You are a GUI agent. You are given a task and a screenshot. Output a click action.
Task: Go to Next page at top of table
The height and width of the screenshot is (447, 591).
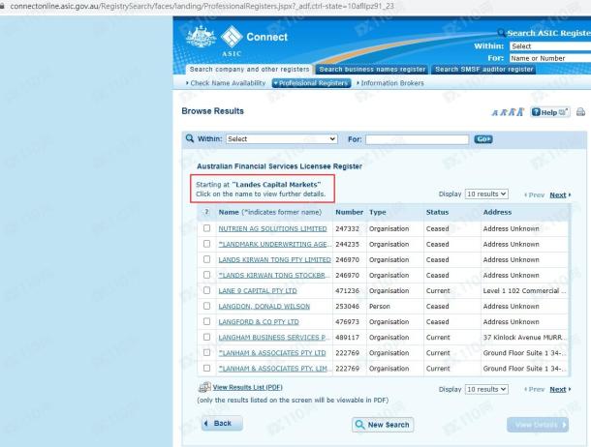[558, 194]
